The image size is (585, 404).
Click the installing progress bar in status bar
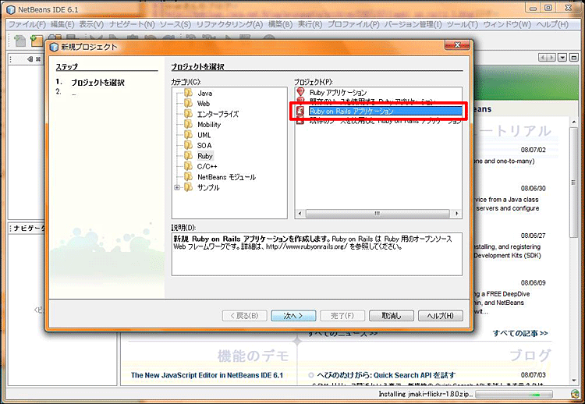[514, 395]
